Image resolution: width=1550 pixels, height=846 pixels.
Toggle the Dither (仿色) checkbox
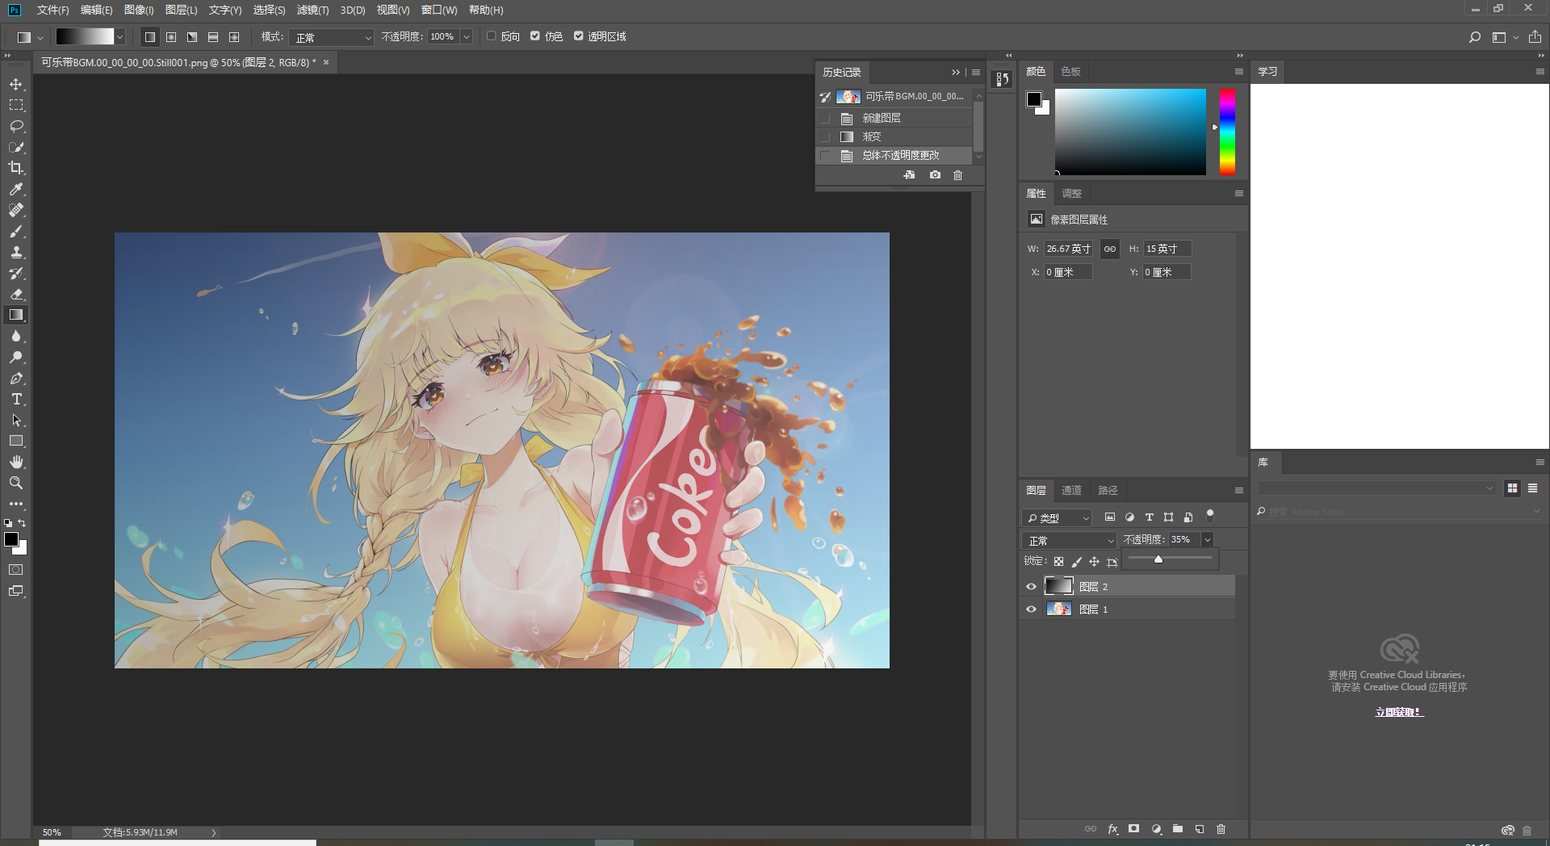pos(534,36)
